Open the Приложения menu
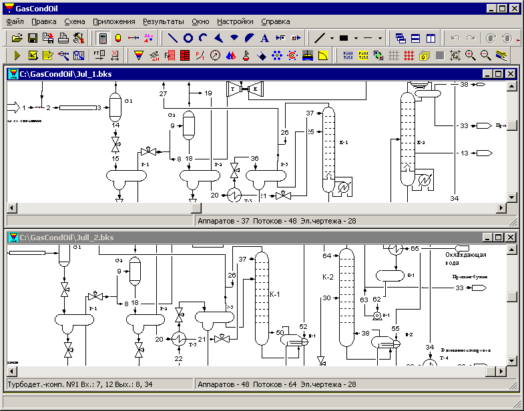The width and height of the screenshot is (524, 411). click(x=114, y=22)
